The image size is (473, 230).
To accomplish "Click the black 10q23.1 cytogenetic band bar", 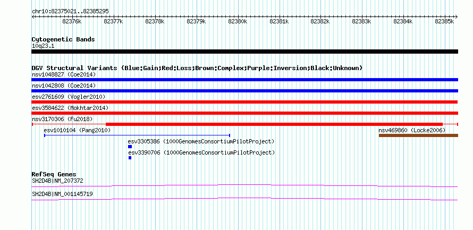I will tap(244, 52).
